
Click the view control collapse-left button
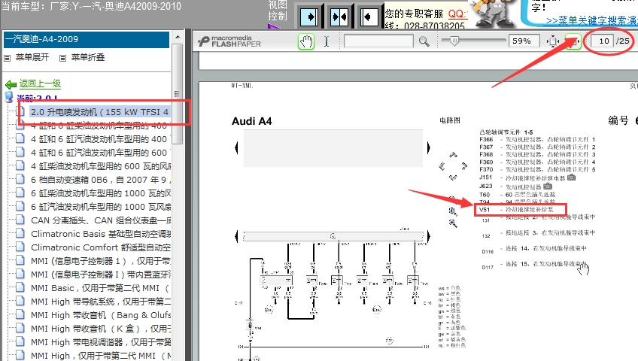pyautogui.click(x=369, y=17)
